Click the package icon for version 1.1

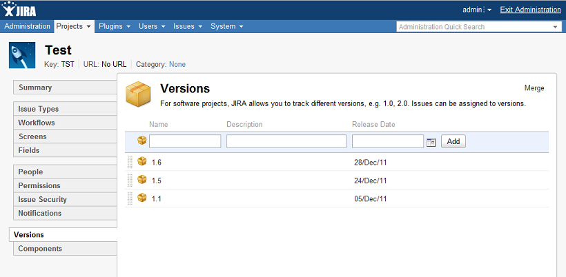[x=142, y=197]
